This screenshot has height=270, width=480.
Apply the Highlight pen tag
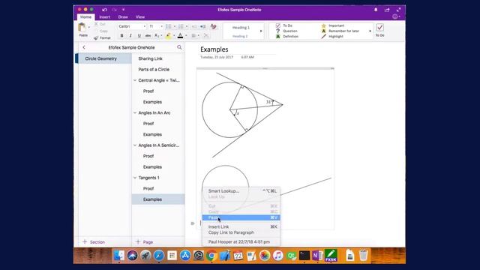332,37
